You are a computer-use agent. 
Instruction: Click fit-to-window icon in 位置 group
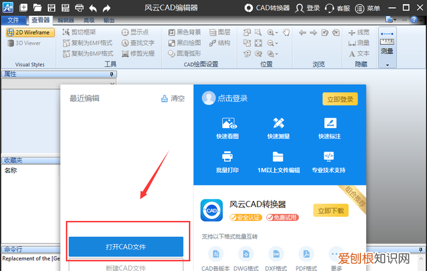tap(258, 43)
